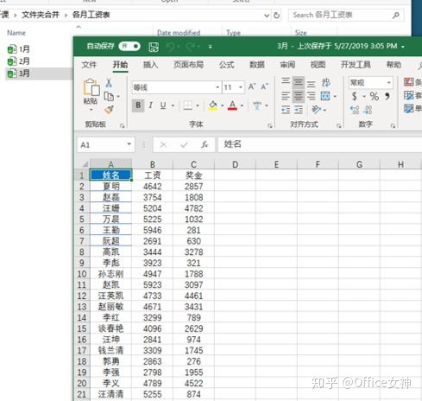The height and width of the screenshot is (401, 422).
Task: Click the Decrease Decimal icon
Action: point(368,110)
